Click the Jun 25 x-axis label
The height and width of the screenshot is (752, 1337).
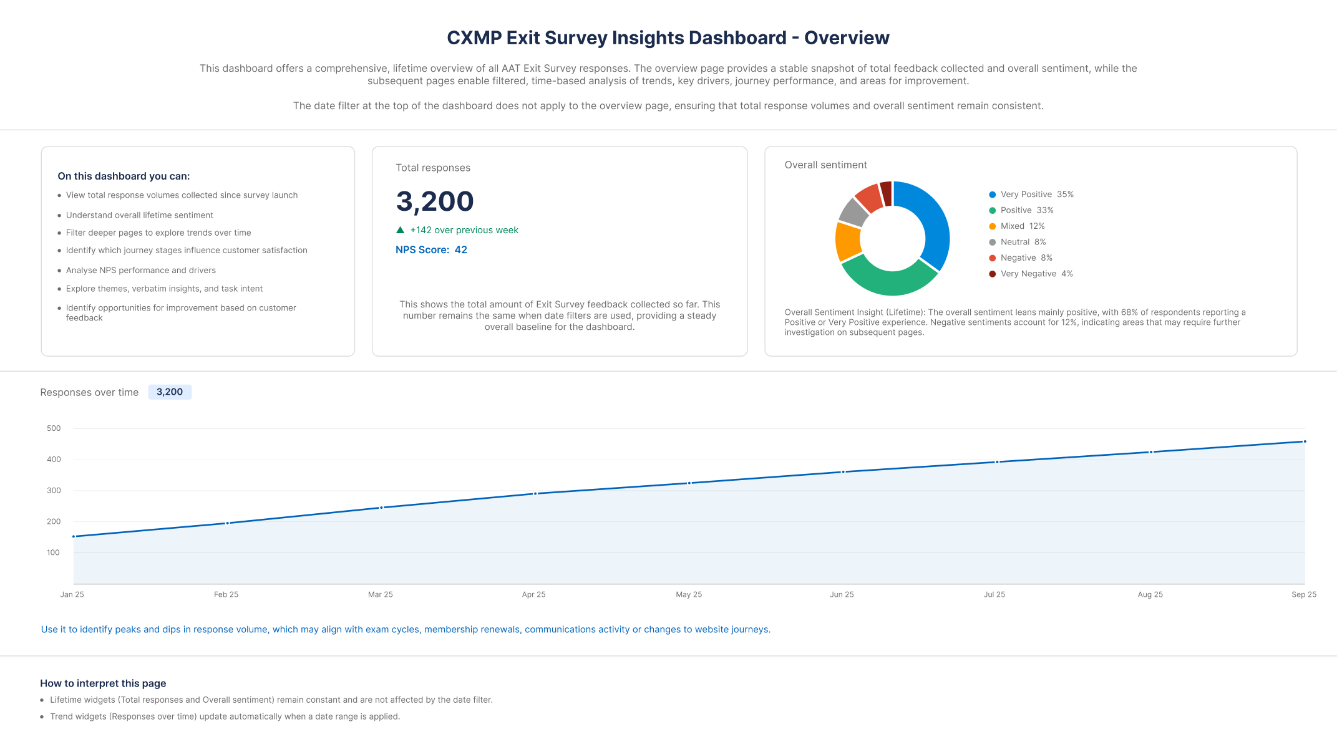842,595
